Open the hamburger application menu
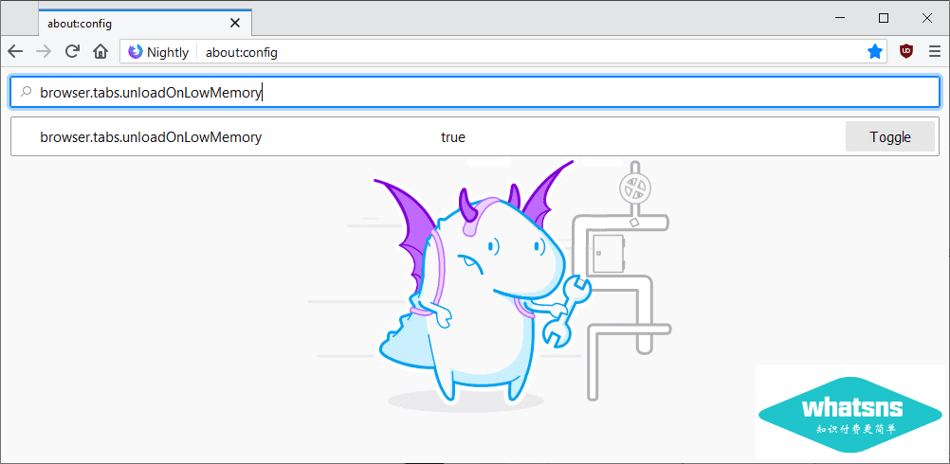The height and width of the screenshot is (464, 950). [935, 52]
